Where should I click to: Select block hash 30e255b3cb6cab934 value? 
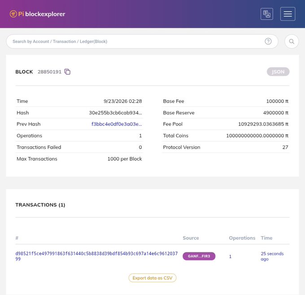(x=115, y=113)
